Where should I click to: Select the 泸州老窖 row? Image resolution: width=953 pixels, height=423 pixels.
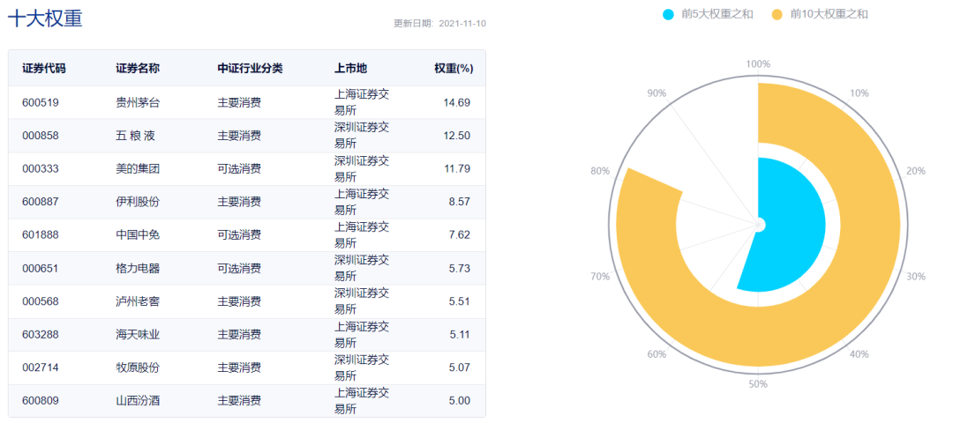[x=247, y=301]
